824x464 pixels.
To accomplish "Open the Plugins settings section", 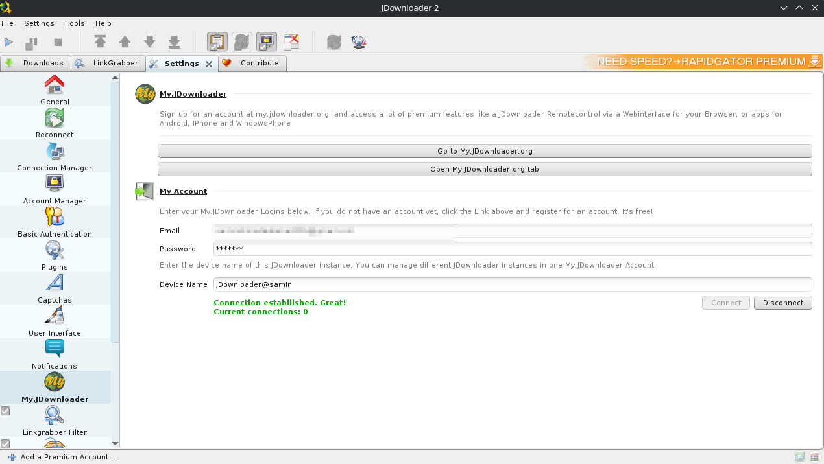I will pos(55,255).
